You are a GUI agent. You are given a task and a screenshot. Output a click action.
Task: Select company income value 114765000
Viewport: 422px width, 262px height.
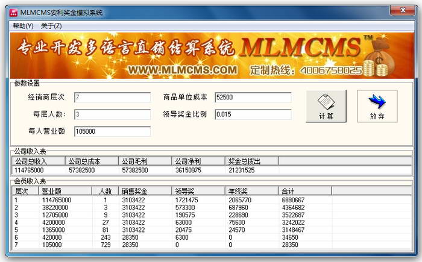point(29,170)
